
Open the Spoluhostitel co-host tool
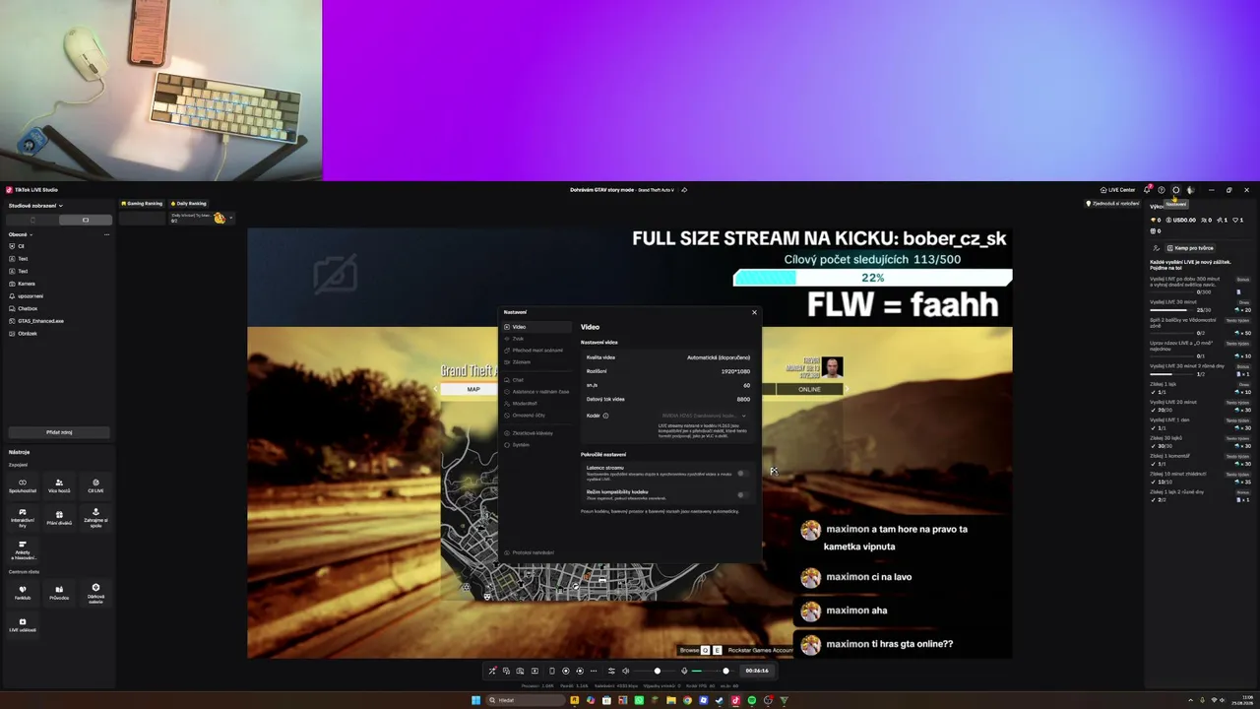[23, 484]
